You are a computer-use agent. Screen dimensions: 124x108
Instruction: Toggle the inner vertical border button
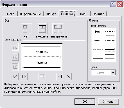coord(42,76)
